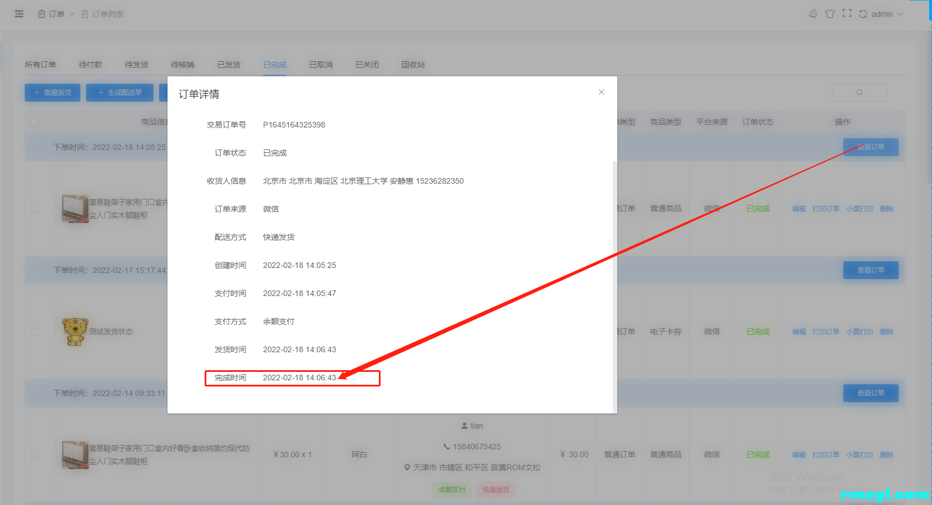932x505 pixels.
Task: Click 完成时间 value 2022-02-18 14:06:43
Action: (300, 377)
